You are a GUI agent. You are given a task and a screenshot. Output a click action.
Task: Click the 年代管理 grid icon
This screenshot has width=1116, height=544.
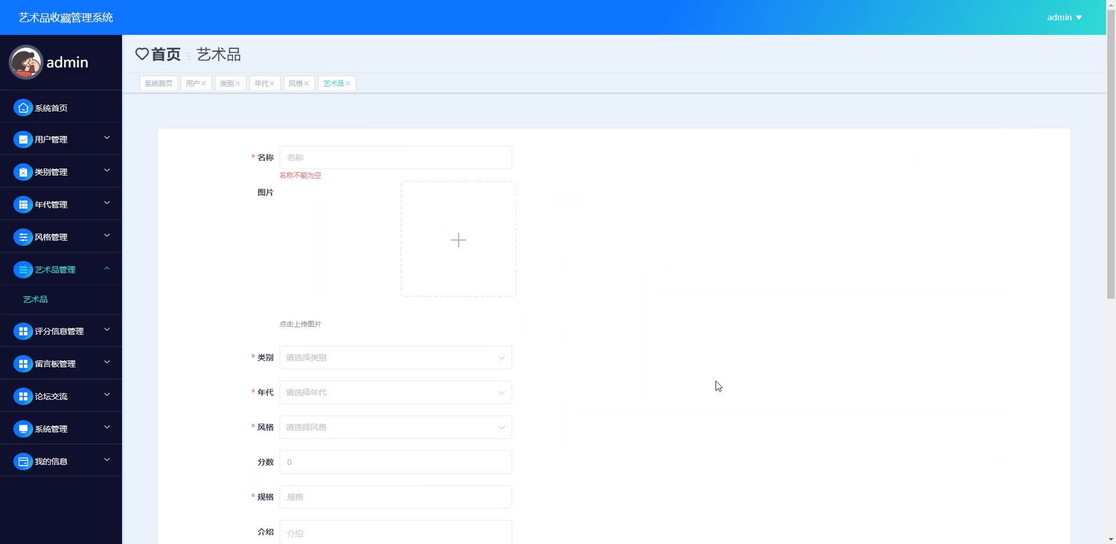[x=23, y=205]
